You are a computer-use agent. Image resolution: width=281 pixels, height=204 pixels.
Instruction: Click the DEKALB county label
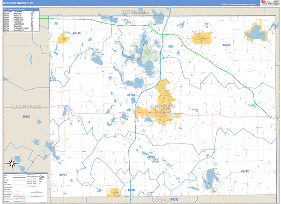pos(163,200)
